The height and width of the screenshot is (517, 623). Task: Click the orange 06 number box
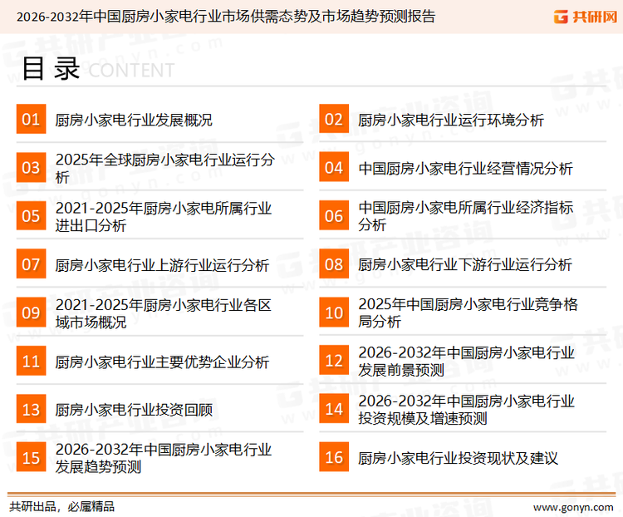[334, 216]
